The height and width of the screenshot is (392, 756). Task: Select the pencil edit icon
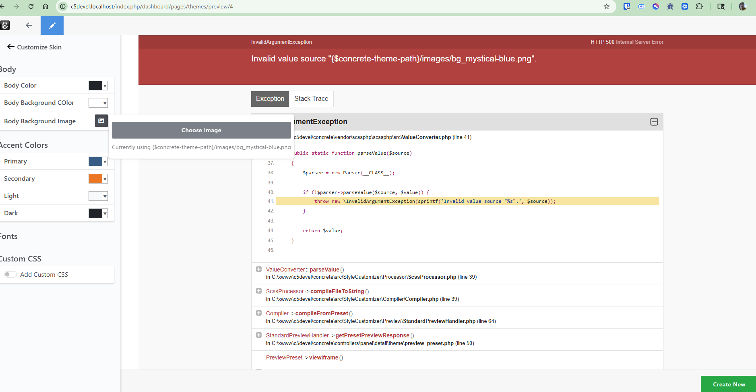click(52, 26)
